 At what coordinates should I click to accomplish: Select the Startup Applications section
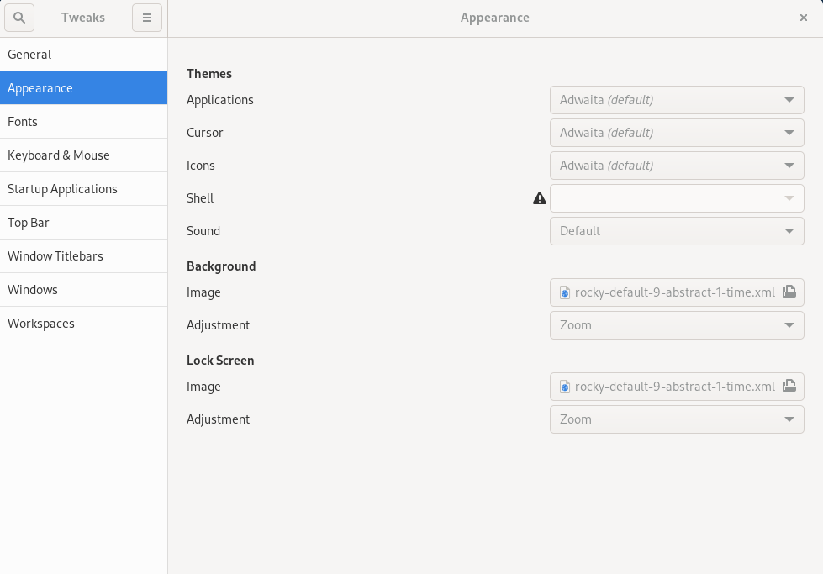(62, 188)
